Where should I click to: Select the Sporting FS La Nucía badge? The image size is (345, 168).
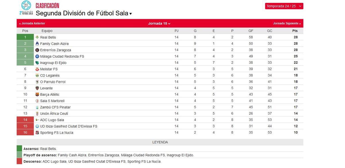tap(37, 132)
